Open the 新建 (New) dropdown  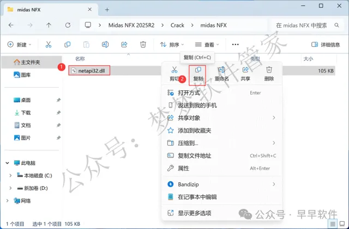[20, 45]
